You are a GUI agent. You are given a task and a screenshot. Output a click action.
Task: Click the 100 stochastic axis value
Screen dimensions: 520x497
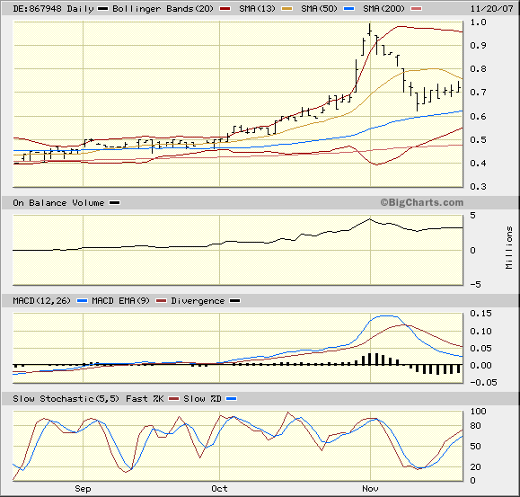(478, 412)
